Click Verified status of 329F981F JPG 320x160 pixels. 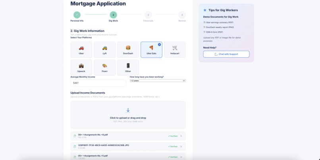tap(173, 147)
